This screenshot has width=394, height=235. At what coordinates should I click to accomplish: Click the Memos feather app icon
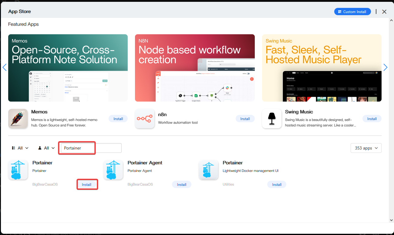[x=18, y=119]
